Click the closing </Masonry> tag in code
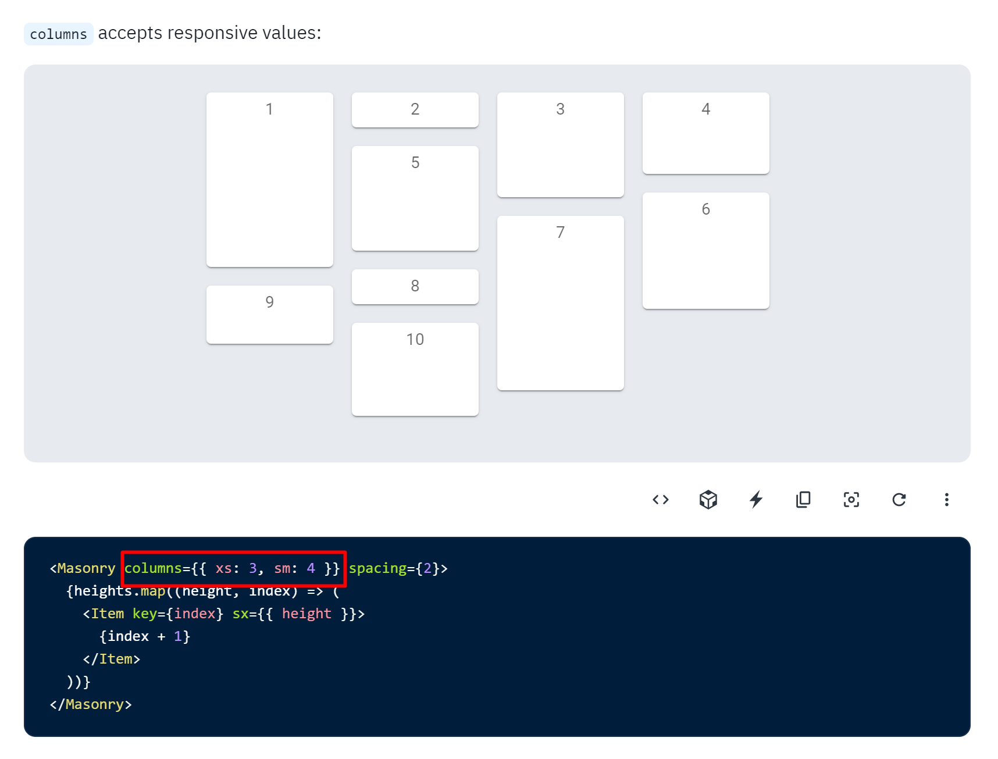Image resolution: width=998 pixels, height=759 pixels. tap(91, 704)
